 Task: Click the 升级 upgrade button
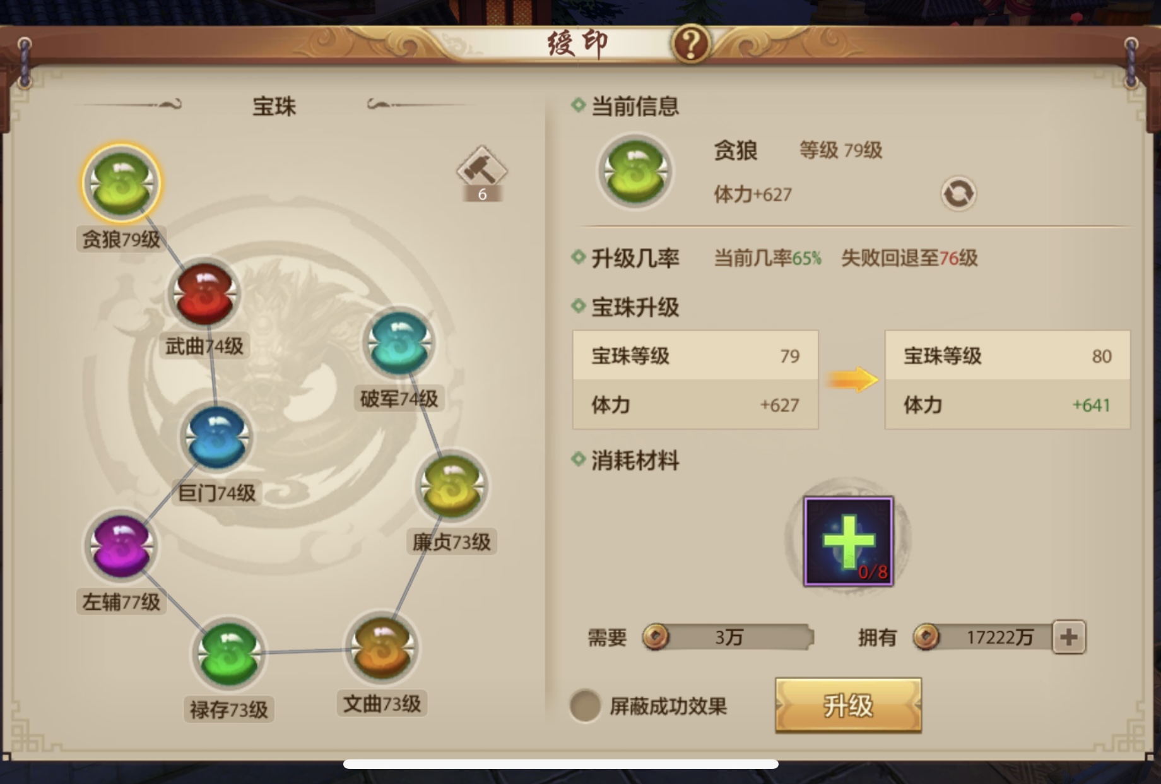coord(848,705)
